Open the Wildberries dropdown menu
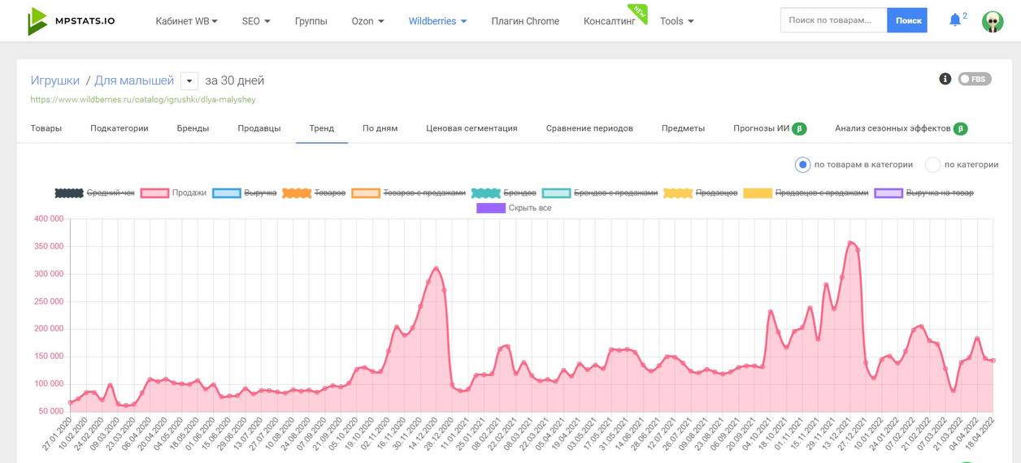Image resolution: width=1021 pixels, height=463 pixels. [x=437, y=21]
